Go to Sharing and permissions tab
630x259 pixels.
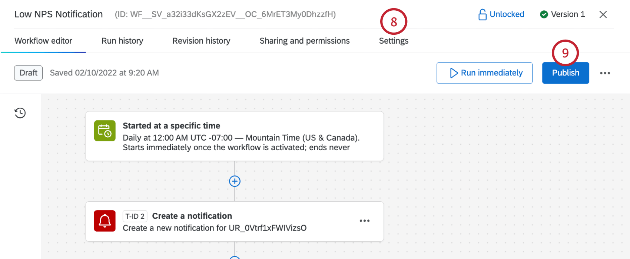click(x=304, y=41)
